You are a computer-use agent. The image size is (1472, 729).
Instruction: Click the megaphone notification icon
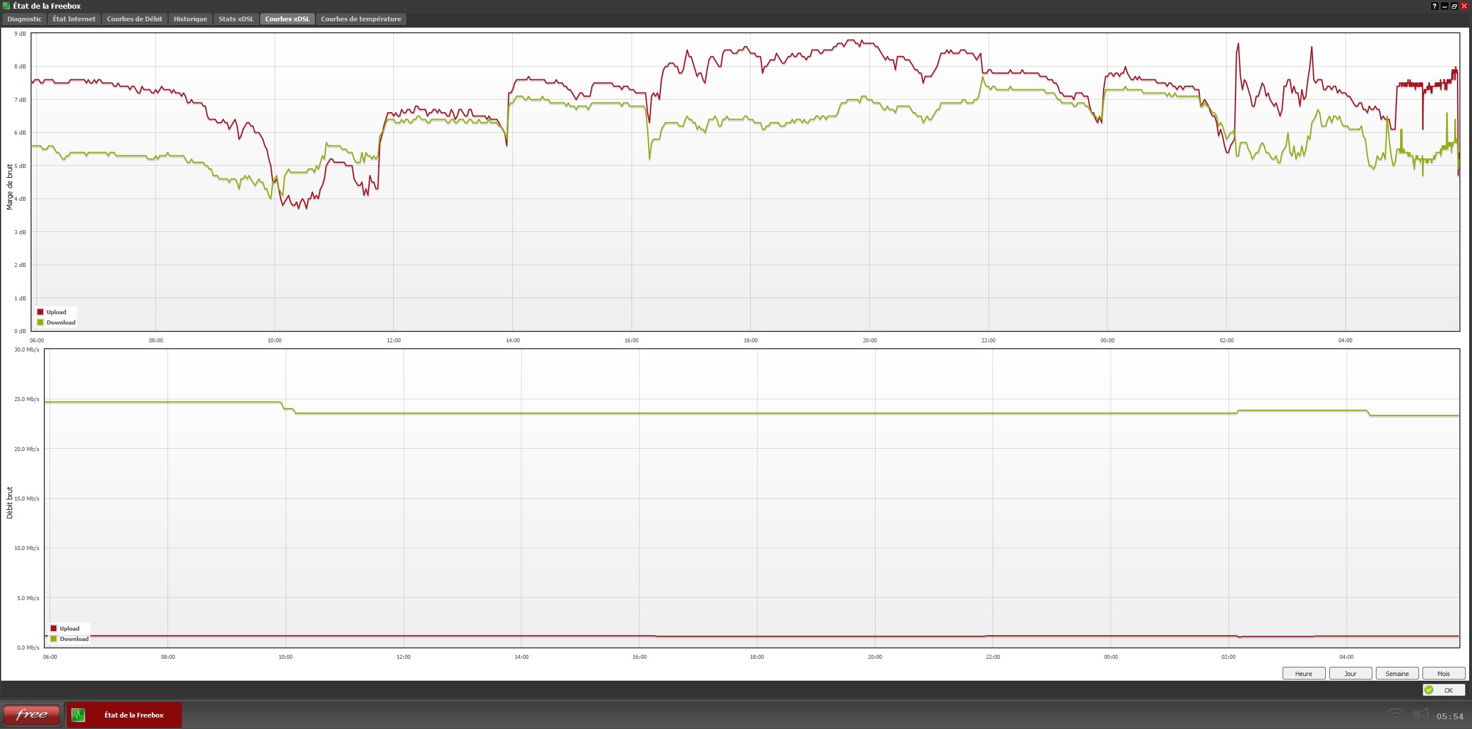(x=1421, y=715)
